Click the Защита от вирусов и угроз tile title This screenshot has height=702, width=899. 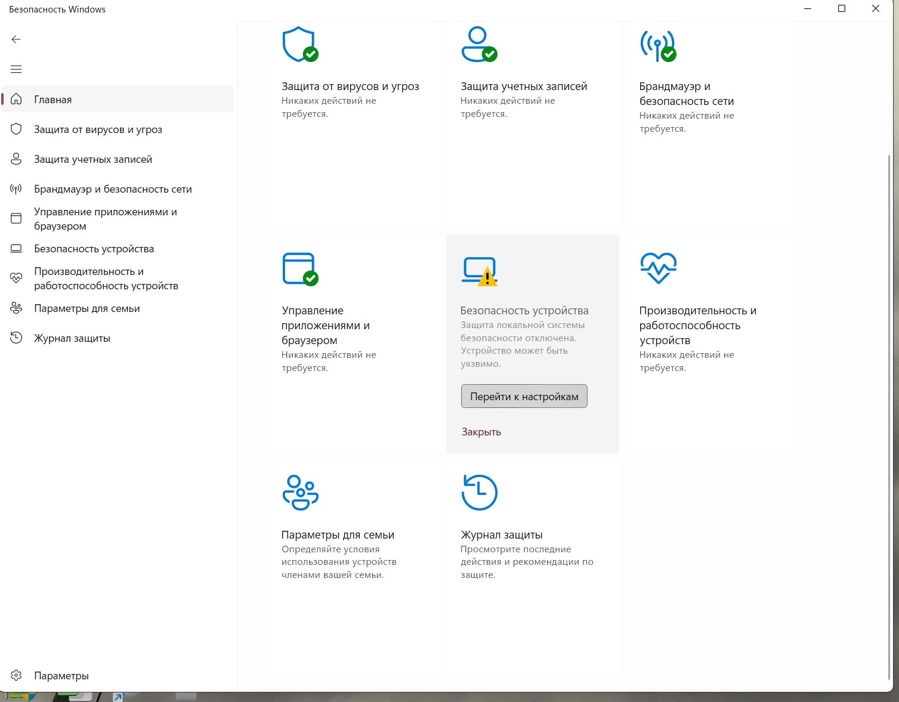(x=350, y=86)
